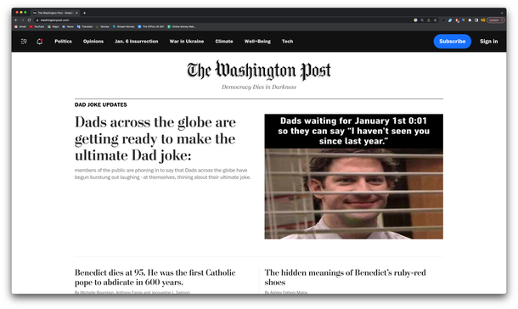Open the Translate bookmark

[x=85, y=27]
